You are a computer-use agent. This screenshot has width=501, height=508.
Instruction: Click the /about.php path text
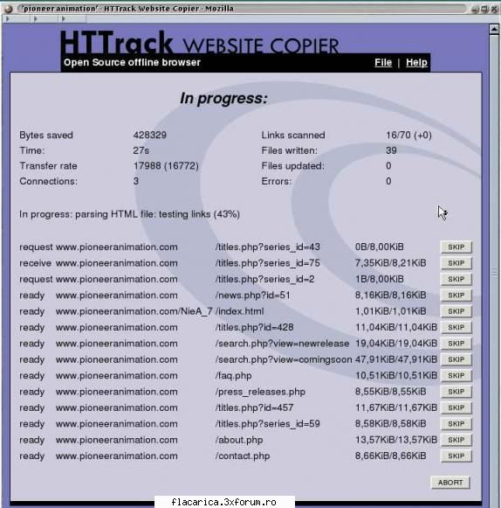[238, 440]
